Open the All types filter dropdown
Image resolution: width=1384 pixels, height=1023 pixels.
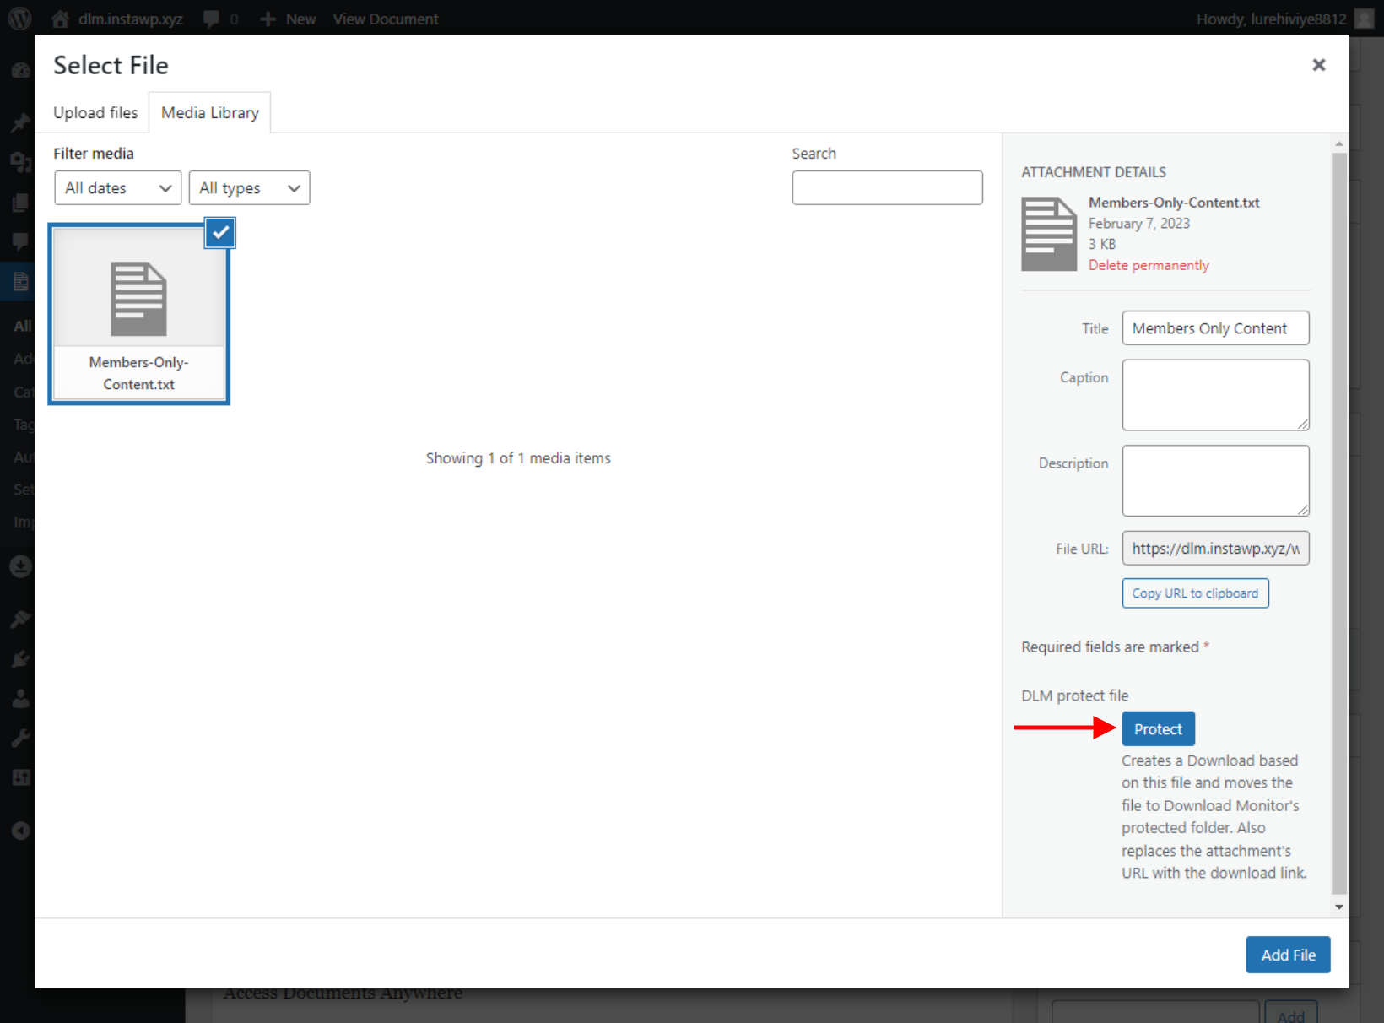(x=249, y=187)
